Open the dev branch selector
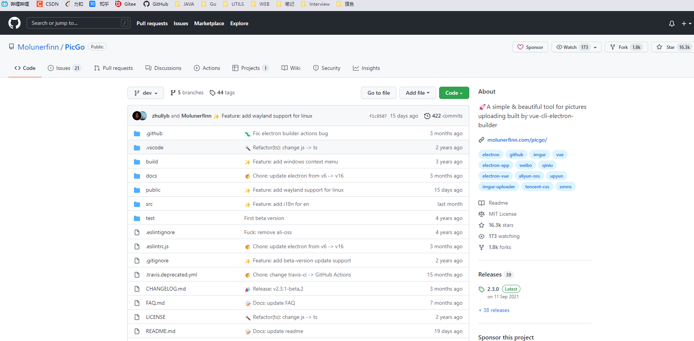 [146, 93]
